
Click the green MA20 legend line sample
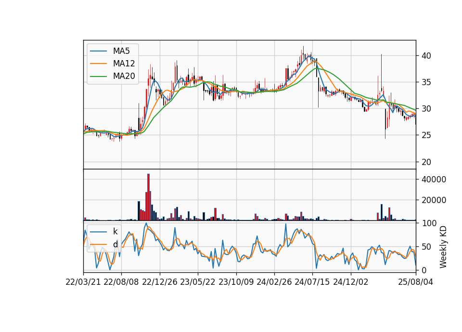point(98,77)
